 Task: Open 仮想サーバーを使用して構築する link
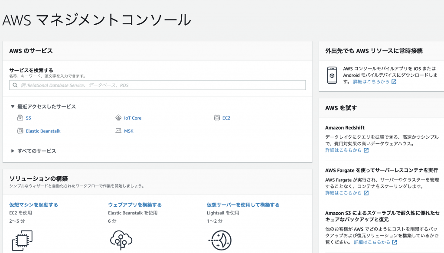pyautogui.click(x=243, y=204)
